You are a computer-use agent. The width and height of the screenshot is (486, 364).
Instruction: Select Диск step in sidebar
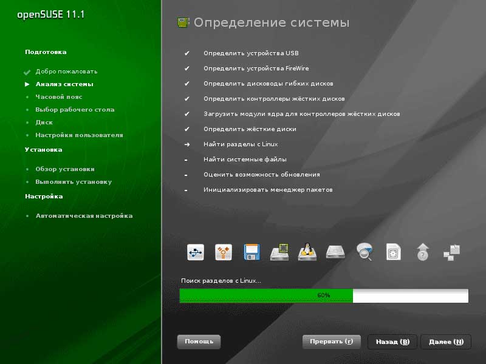44,123
